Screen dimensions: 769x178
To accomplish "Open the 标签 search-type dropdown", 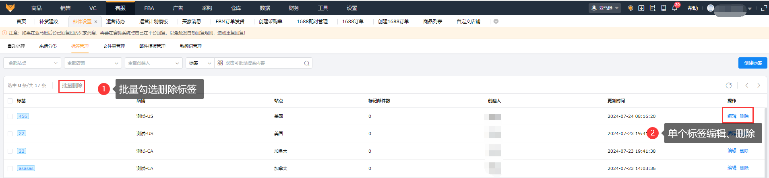I will coord(200,63).
